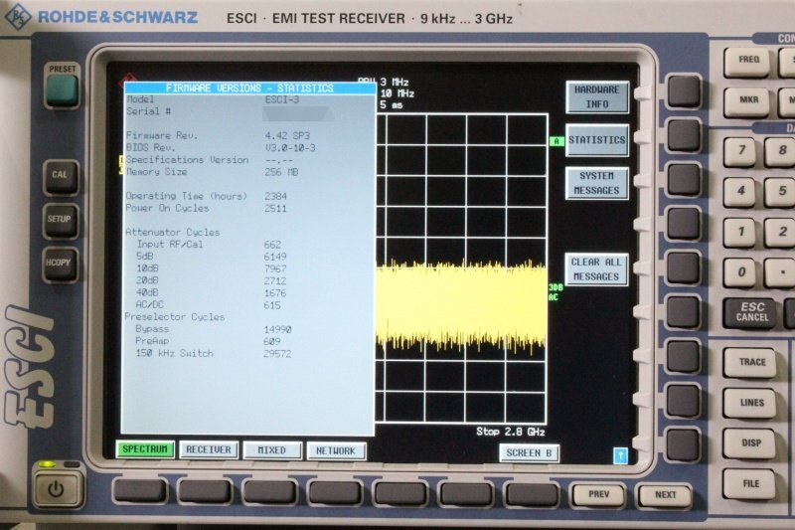Push the LINES hardware key
Viewport: 795px width, 530px height.
(x=750, y=404)
